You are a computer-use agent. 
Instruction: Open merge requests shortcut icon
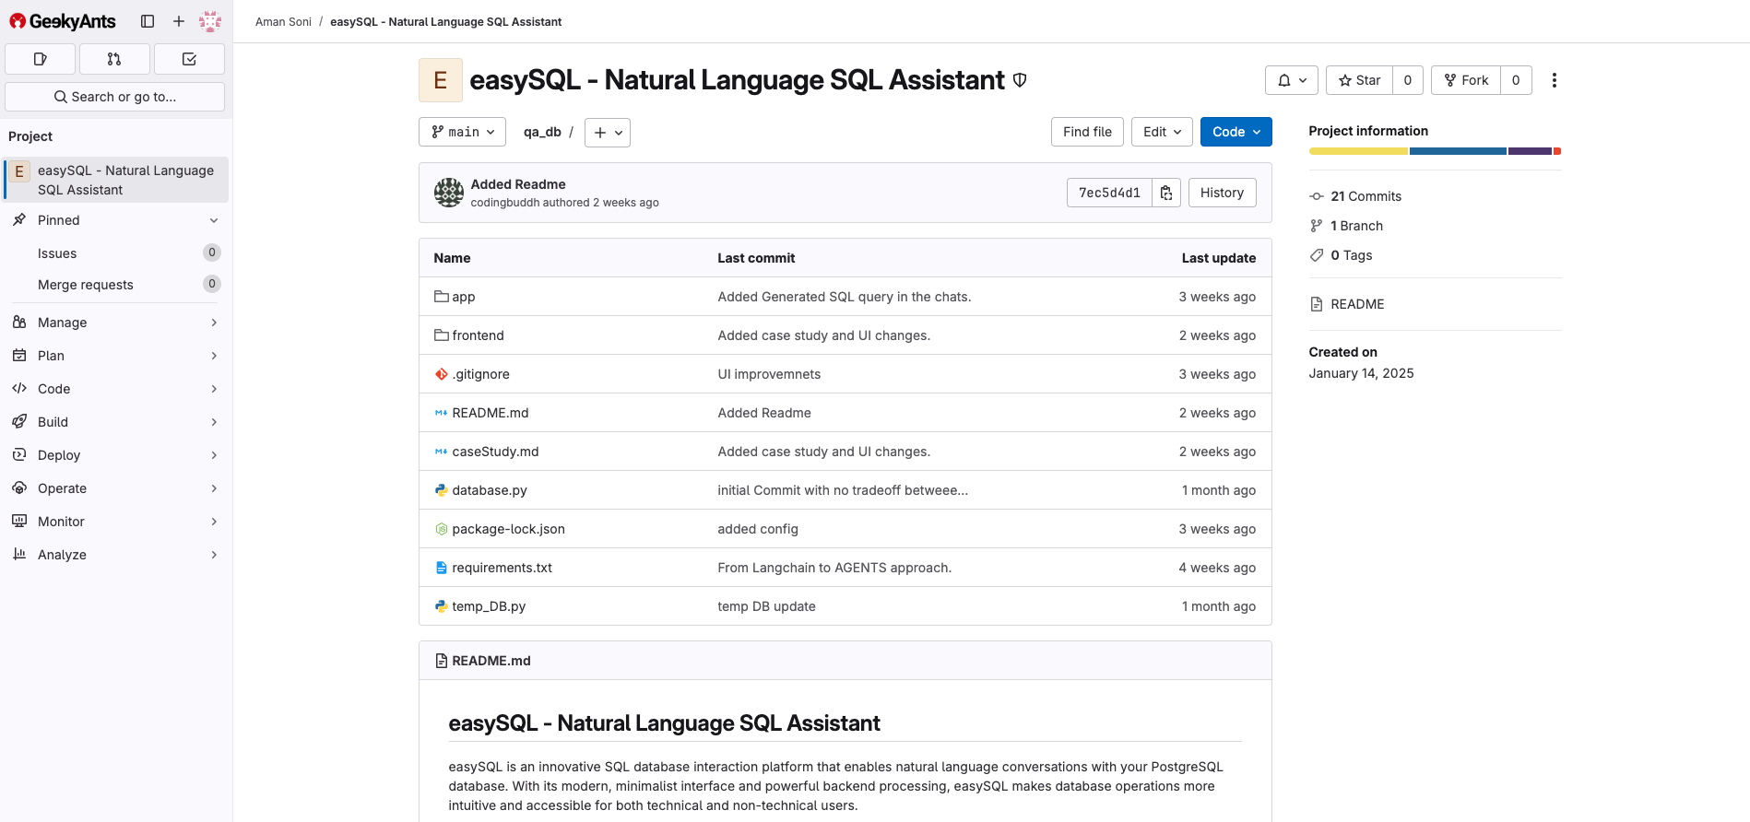[x=114, y=59]
